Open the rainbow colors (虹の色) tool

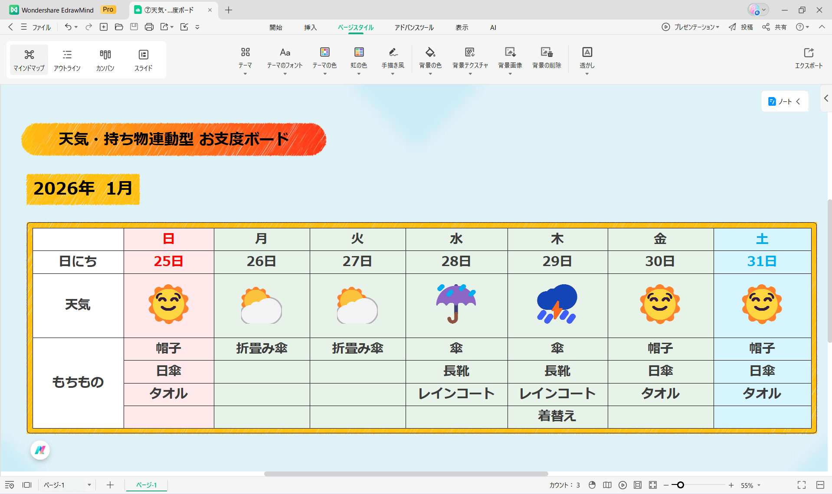point(359,60)
